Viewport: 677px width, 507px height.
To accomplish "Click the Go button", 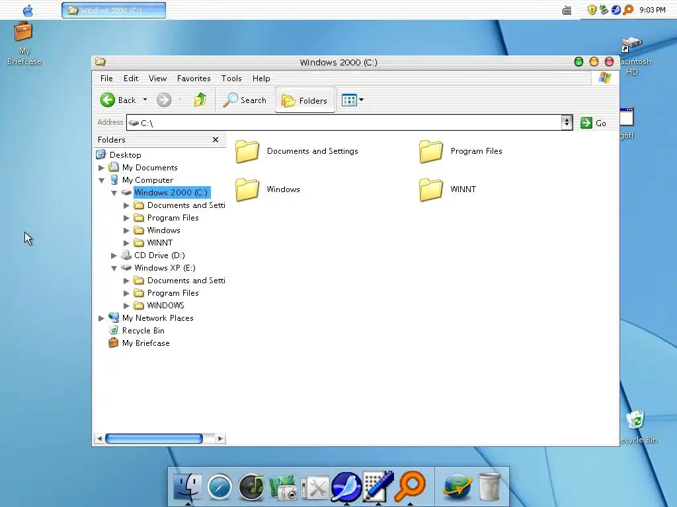I will pyautogui.click(x=594, y=123).
